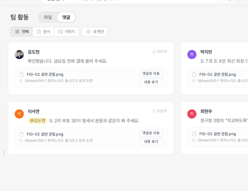
Task: Filter by 문서
Action: [43, 32]
